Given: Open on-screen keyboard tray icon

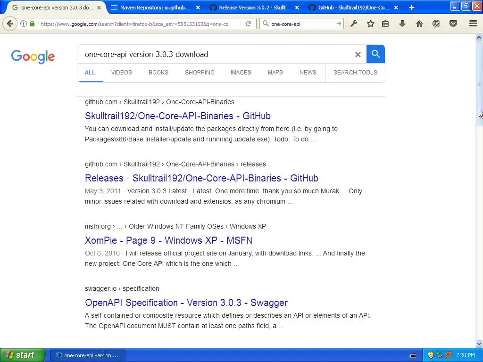Looking at the screenshot, I should (413, 355).
